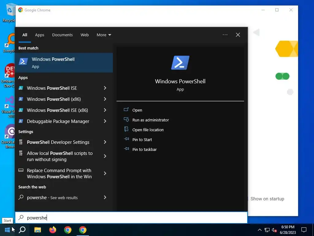Launch Firefox from the taskbar
The image size is (314, 236).
click(x=53, y=230)
